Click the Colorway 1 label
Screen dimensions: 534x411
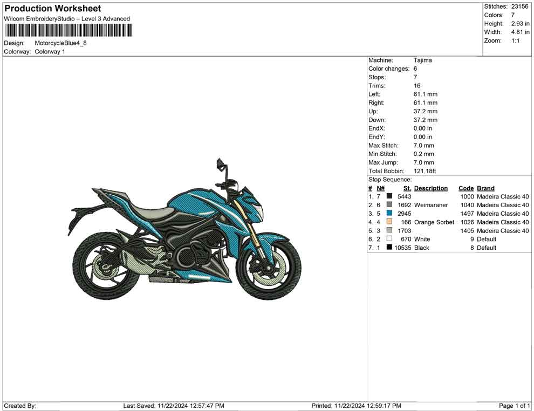(51, 52)
